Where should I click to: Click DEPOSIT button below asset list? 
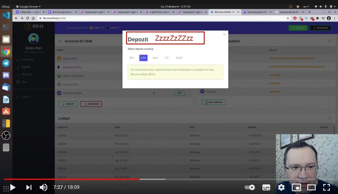[x=68, y=104]
